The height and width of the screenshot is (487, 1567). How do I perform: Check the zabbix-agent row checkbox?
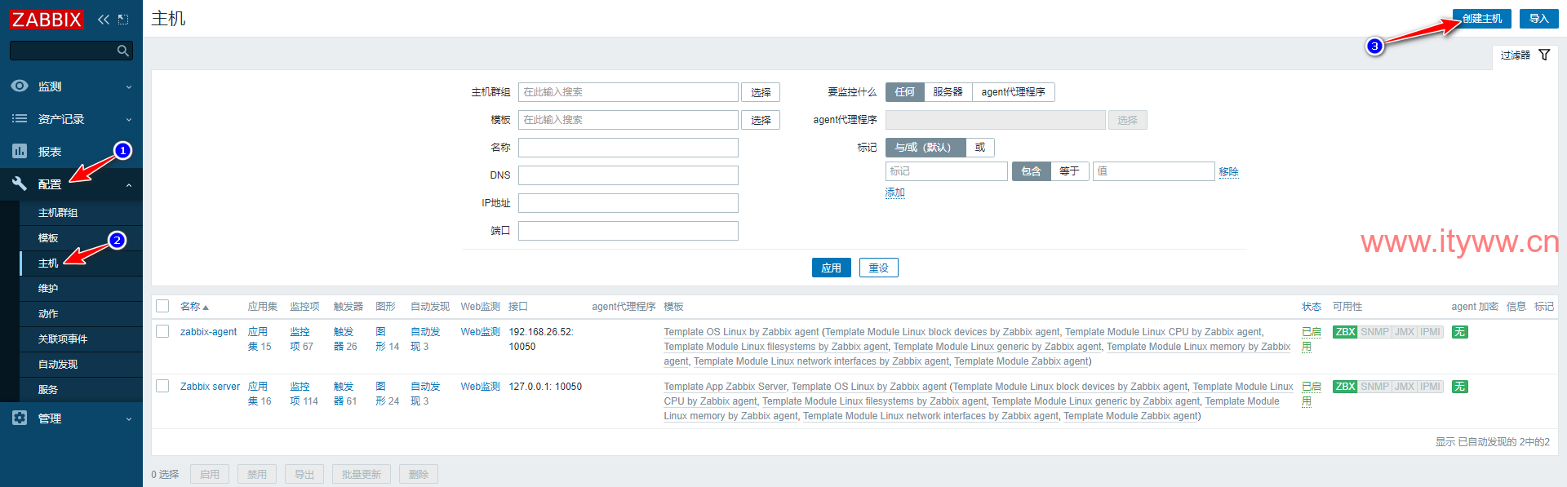coord(162,331)
